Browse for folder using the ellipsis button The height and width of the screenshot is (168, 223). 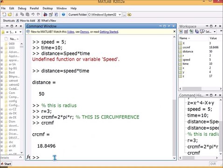[x=125, y=14]
